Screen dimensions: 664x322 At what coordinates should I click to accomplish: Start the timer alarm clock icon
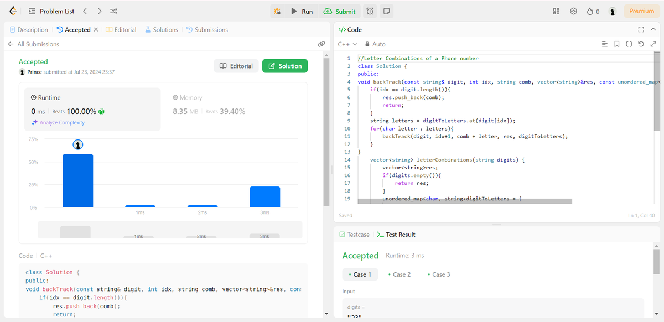[370, 11]
